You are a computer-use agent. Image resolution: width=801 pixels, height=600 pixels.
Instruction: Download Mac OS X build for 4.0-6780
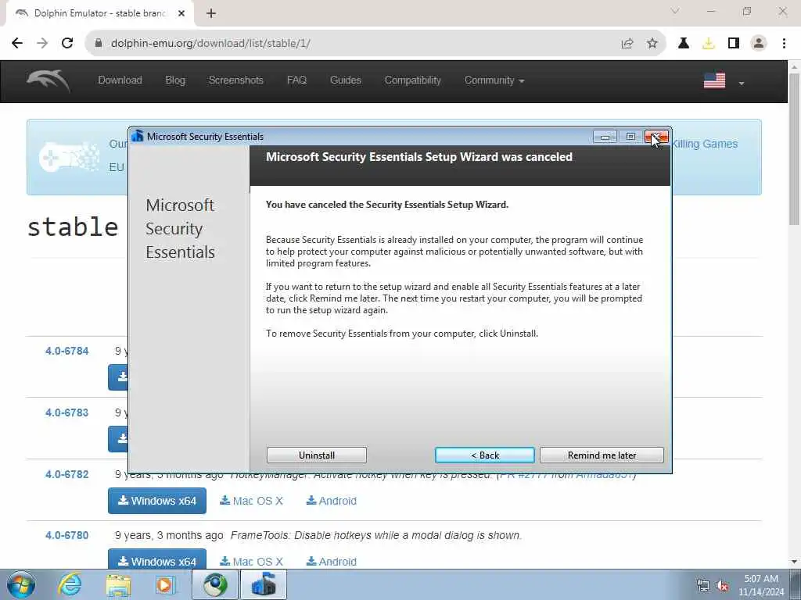[251, 562]
